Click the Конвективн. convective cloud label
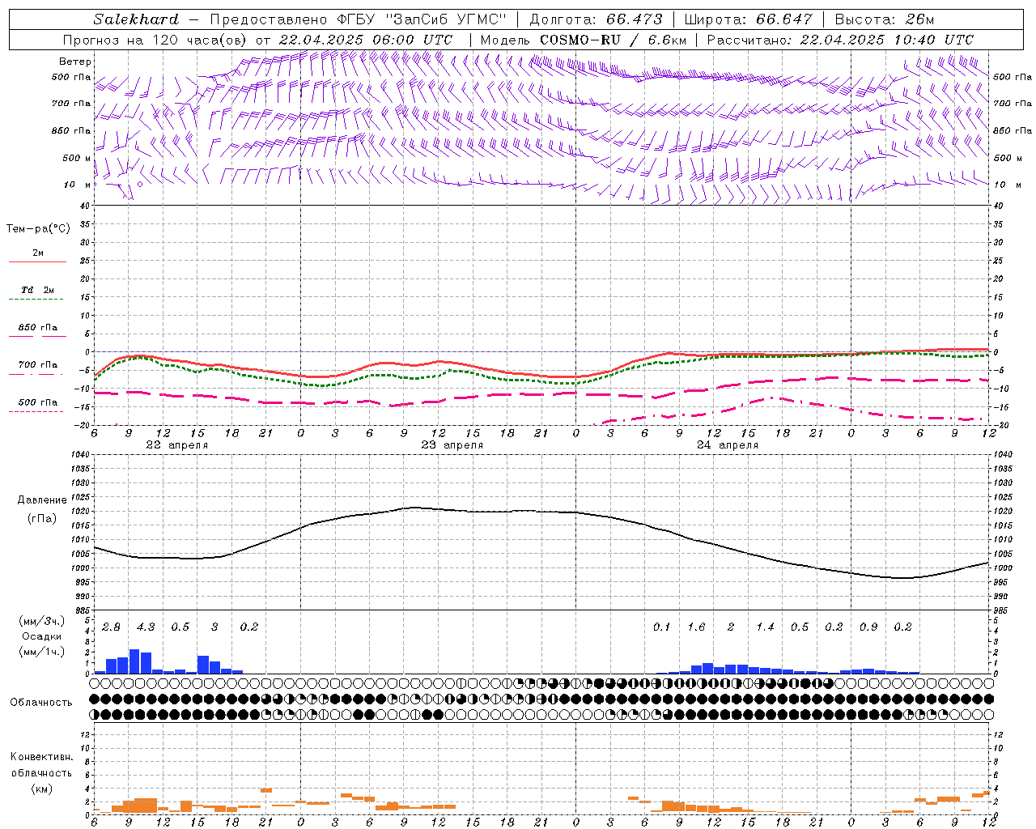 pos(41,757)
